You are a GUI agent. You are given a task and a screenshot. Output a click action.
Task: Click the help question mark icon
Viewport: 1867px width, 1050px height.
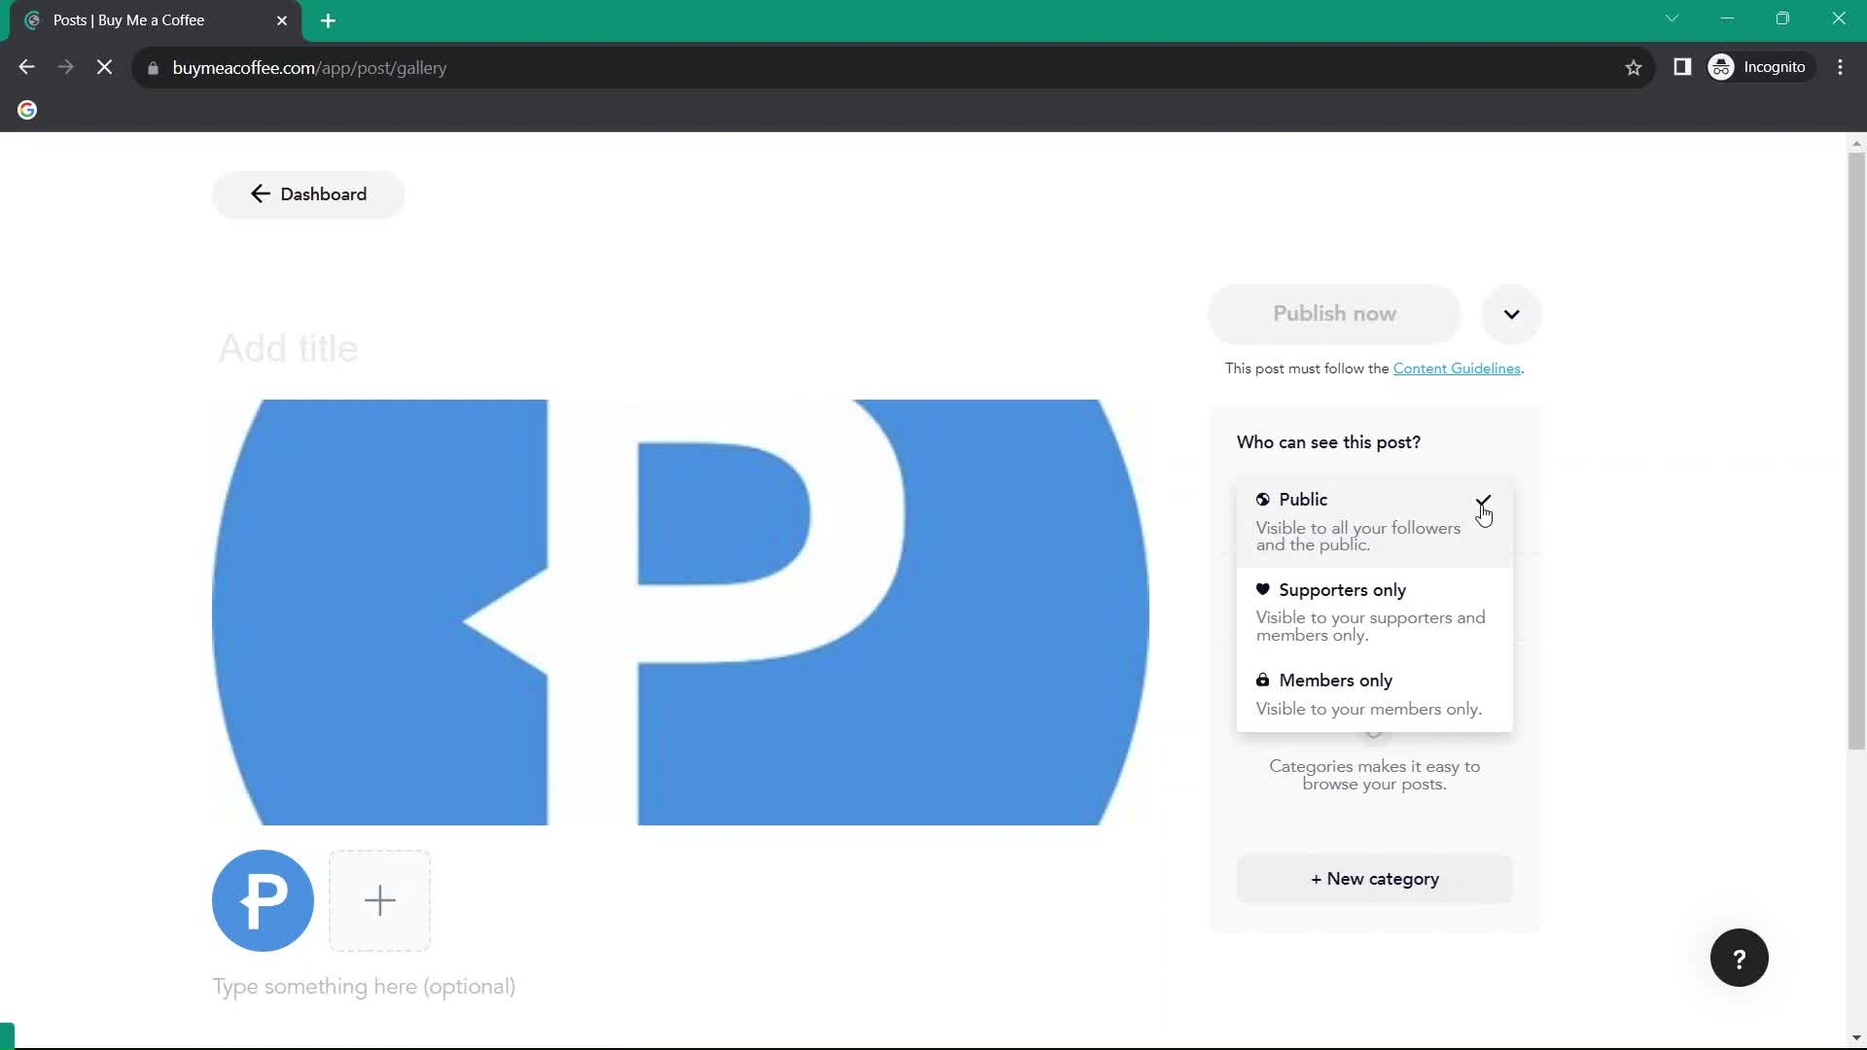tap(1739, 958)
